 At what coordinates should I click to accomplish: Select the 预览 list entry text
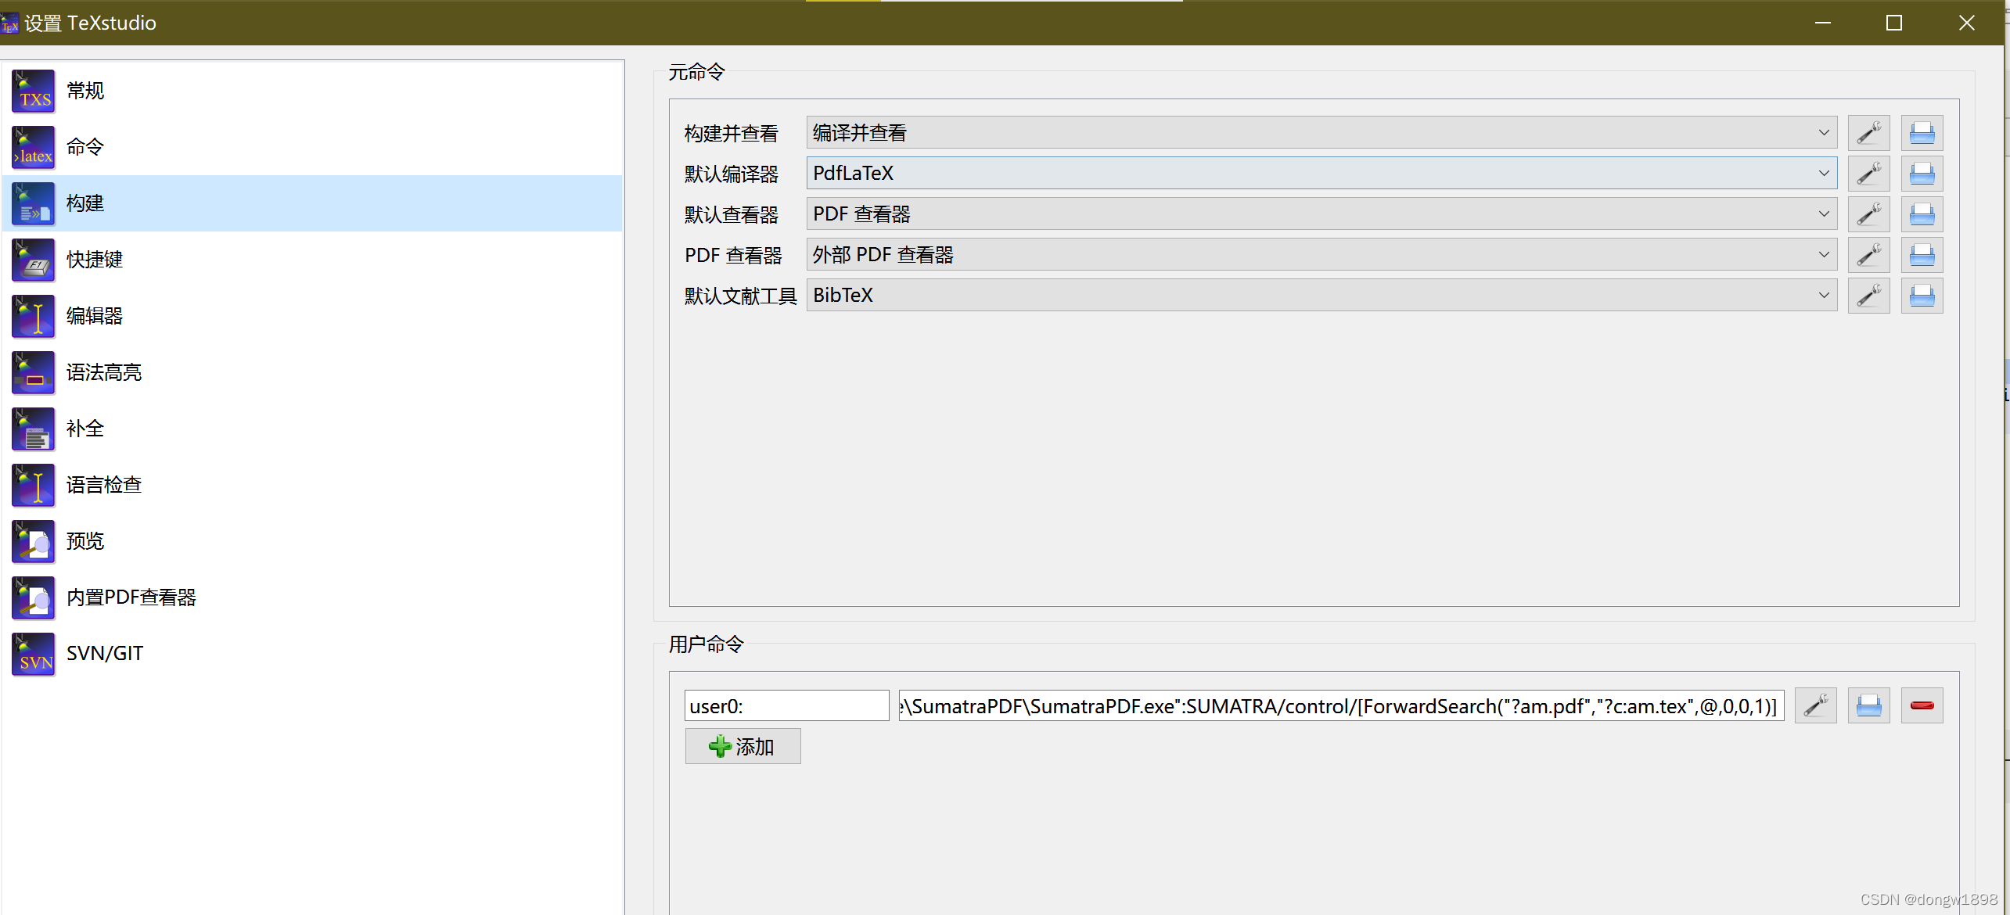click(85, 541)
